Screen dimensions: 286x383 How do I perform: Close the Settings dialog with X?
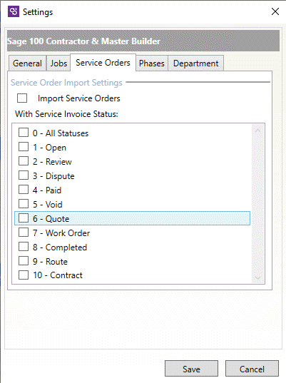click(x=275, y=11)
